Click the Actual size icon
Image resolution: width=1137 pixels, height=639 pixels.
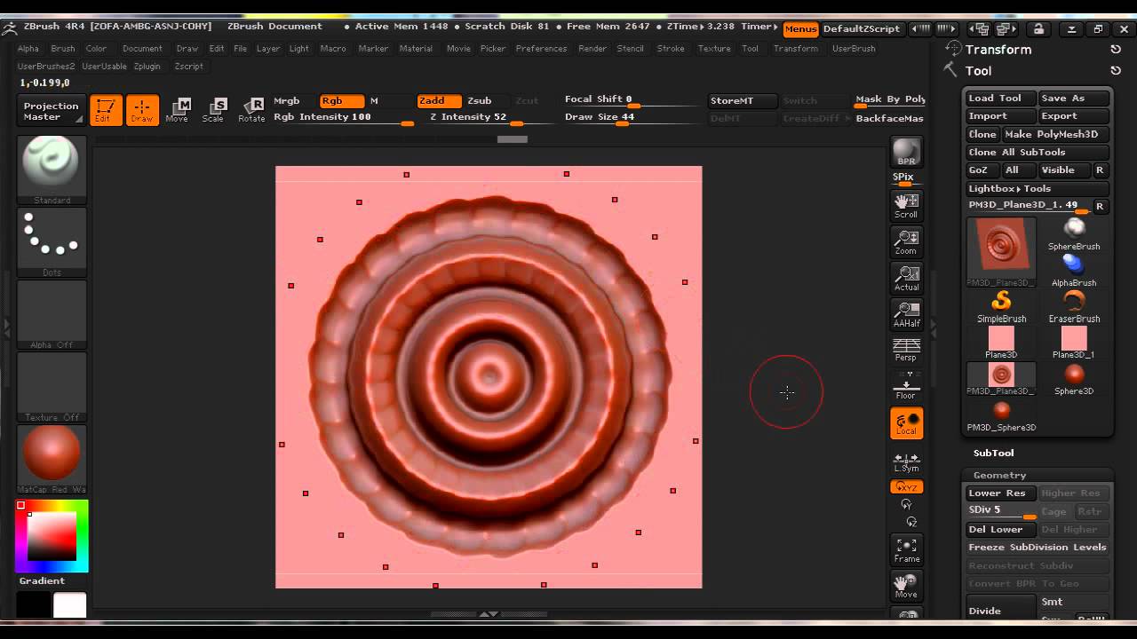coord(906,279)
